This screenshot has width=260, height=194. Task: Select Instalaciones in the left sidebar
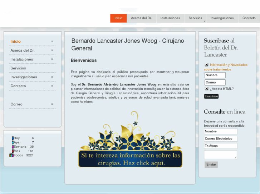click(21, 59)
